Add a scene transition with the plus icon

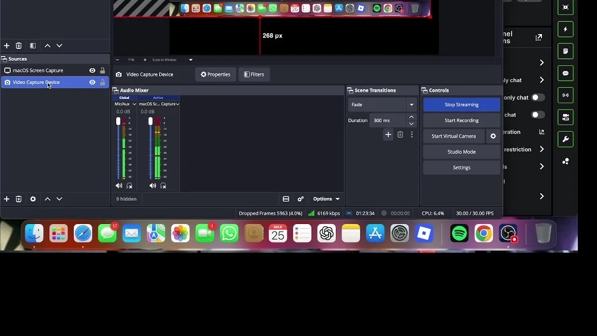[388, 134]
